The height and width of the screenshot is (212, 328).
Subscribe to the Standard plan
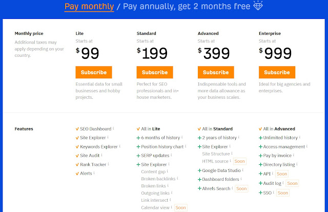154,72
